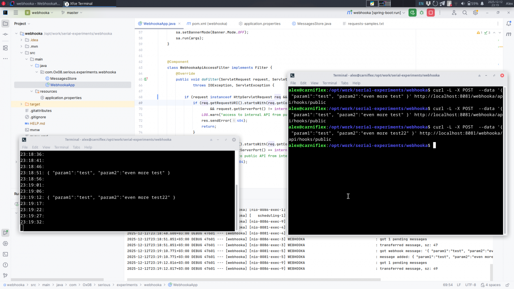Switch to the MessagesStore.java editor tab
The height and width of the screenshot is (289, 514).
(x=314, y=24)
